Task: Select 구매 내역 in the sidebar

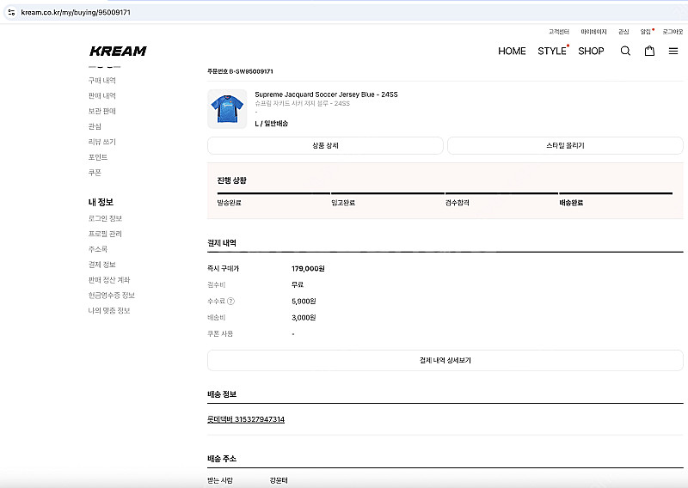Action: click(101, 80)
